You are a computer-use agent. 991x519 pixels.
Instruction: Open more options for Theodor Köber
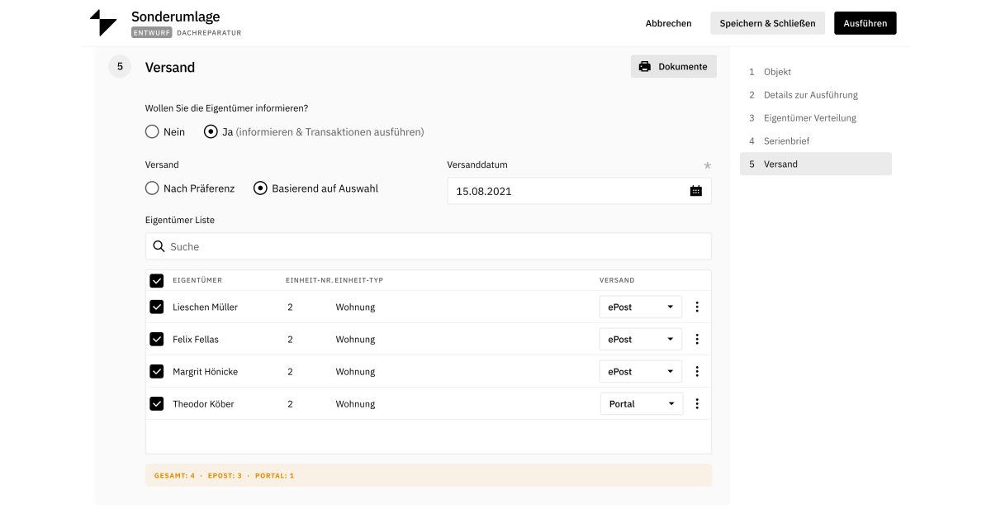(x=697, y=403)
